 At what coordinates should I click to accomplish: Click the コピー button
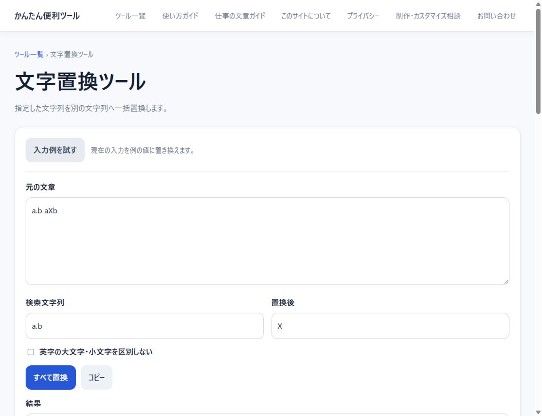[97, 378]
